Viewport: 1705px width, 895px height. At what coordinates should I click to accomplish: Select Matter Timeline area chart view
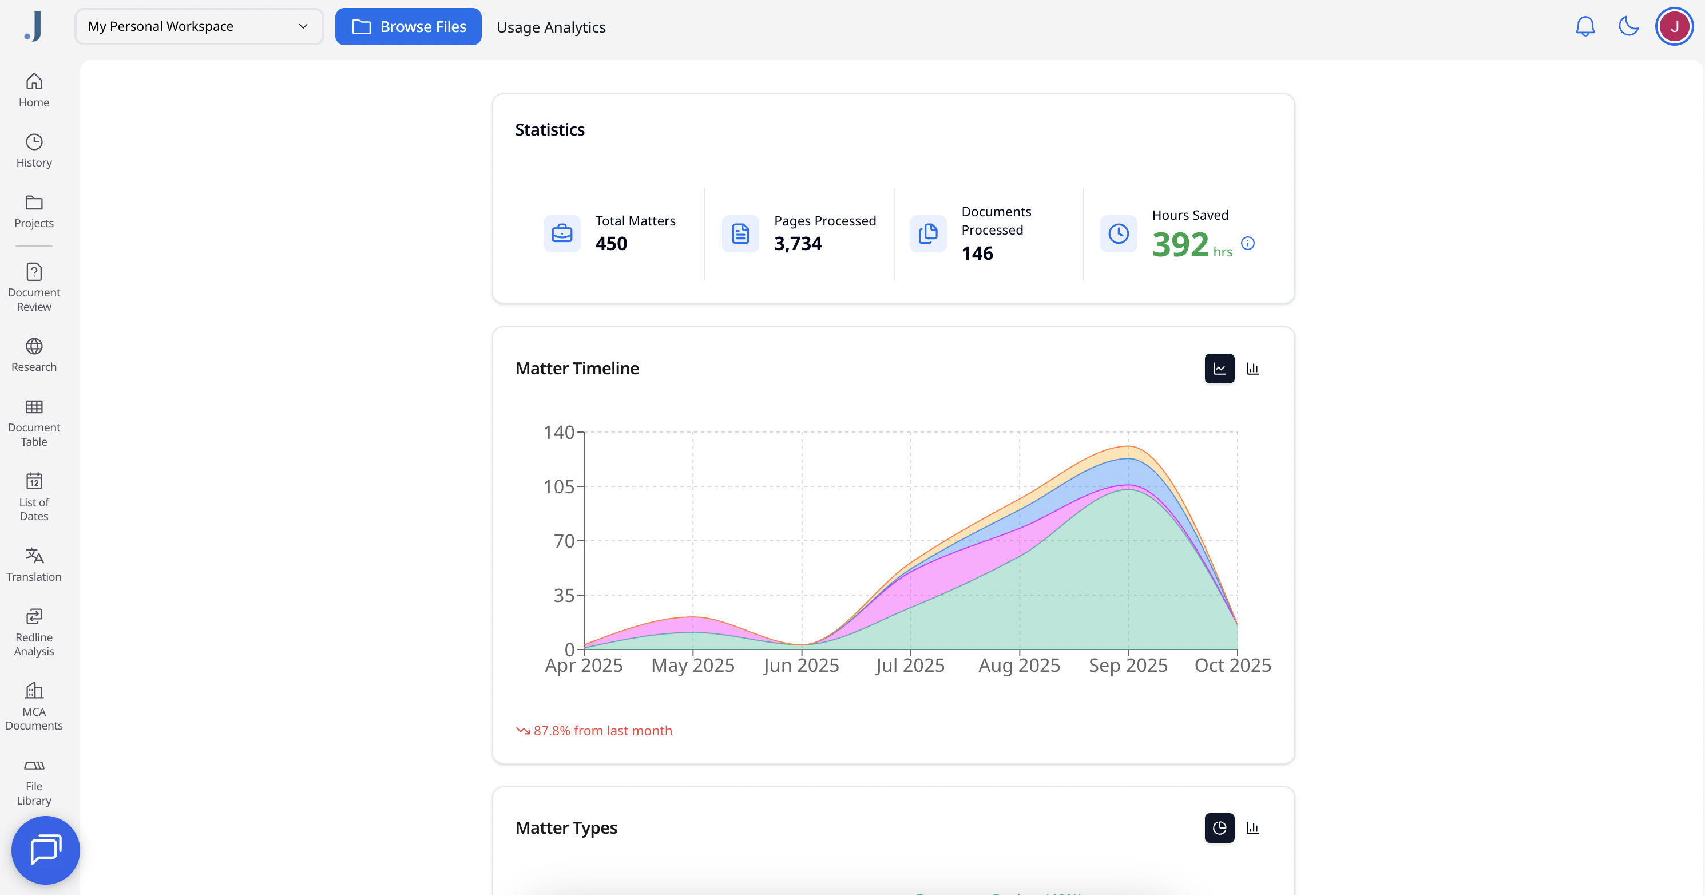click(1219, 369)
